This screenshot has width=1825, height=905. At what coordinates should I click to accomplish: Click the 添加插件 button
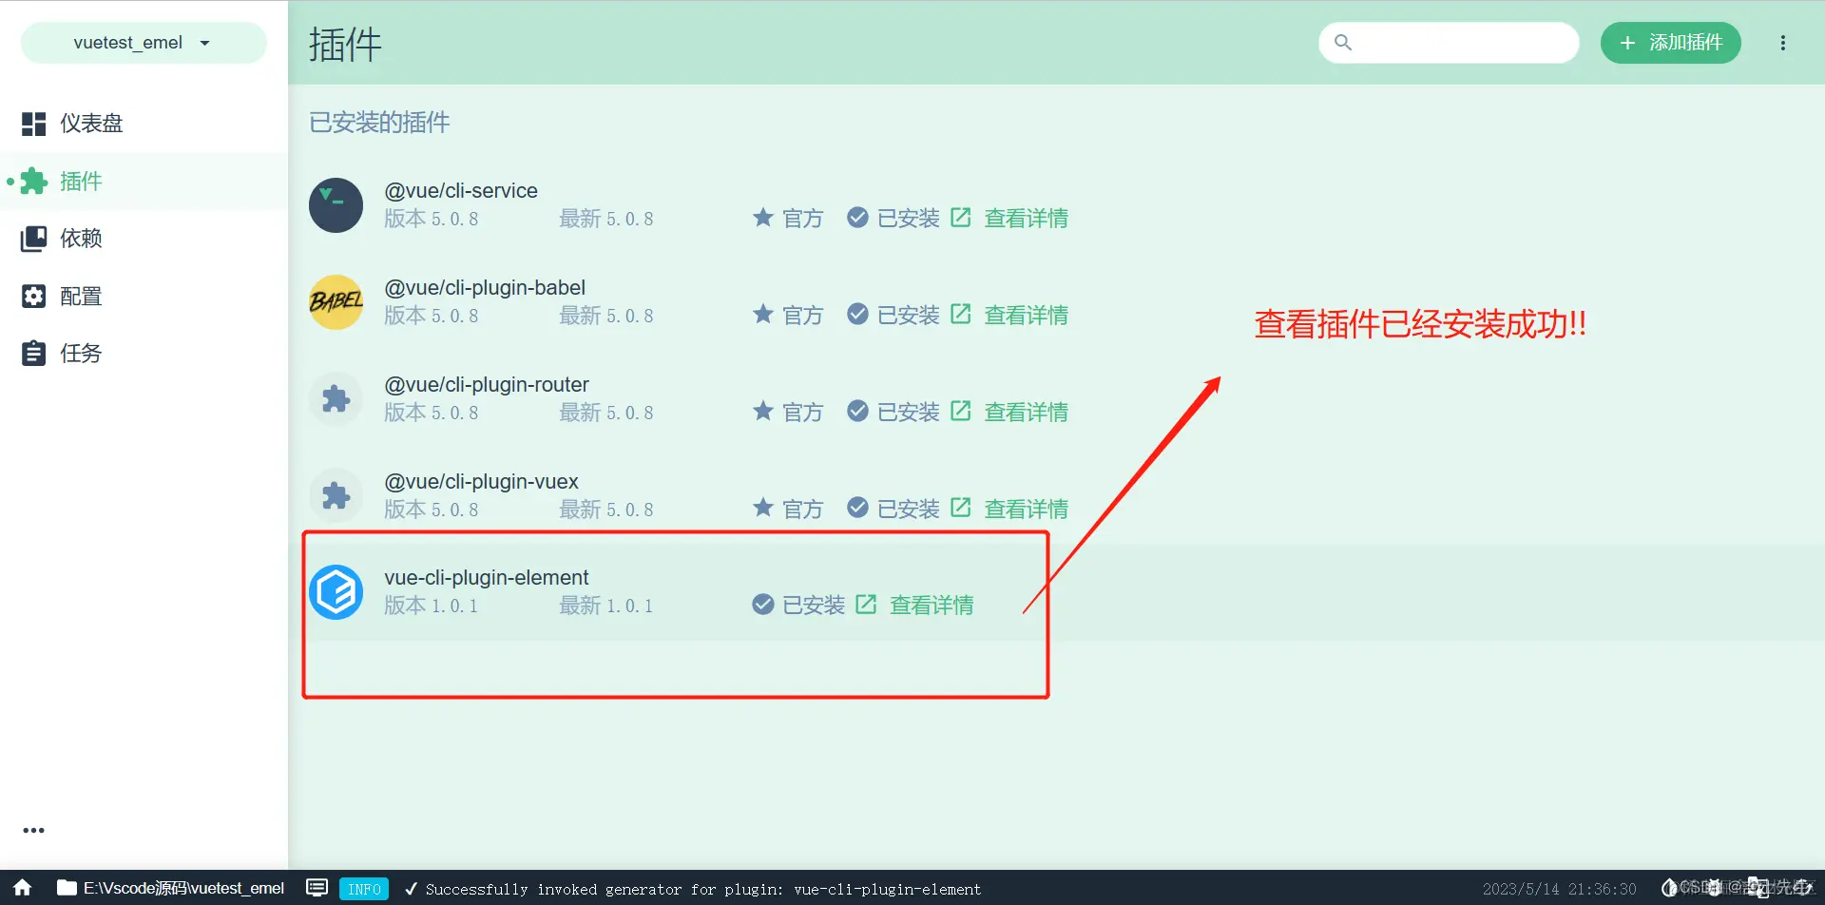1671,43
